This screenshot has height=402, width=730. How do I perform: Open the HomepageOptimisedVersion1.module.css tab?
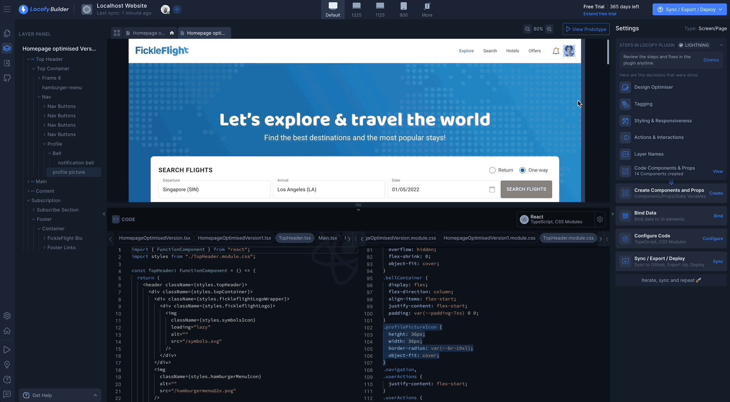[x=489, y=238]
